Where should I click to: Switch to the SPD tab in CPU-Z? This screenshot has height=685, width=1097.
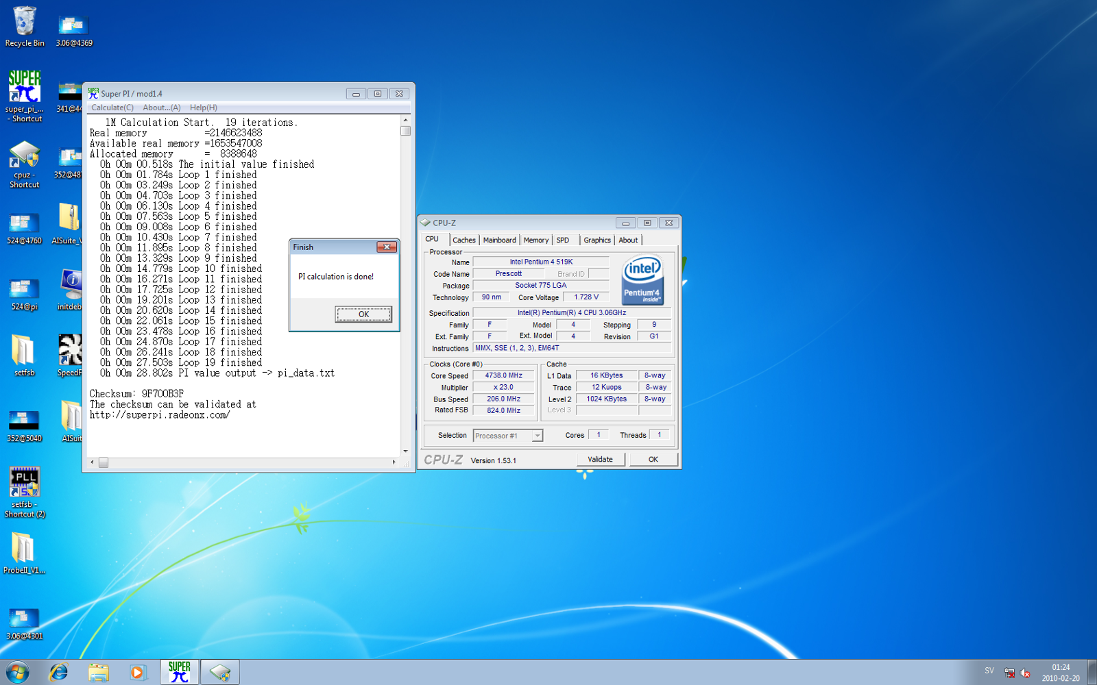point(563,240)
